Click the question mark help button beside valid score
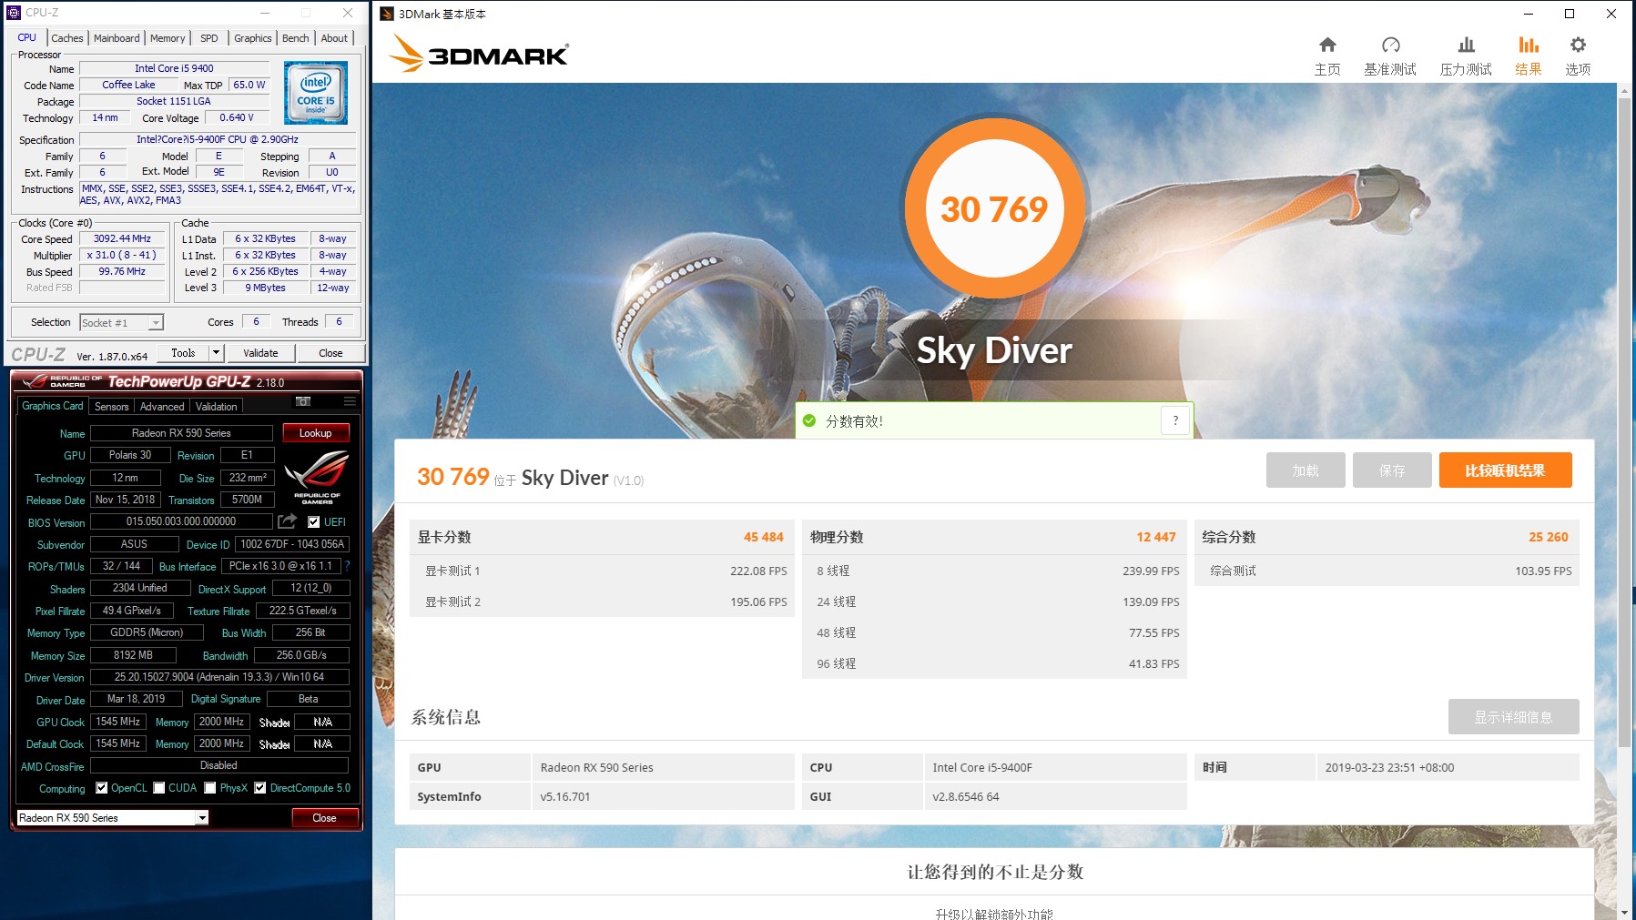1636x920 pixels. (x=1175, y=420)
